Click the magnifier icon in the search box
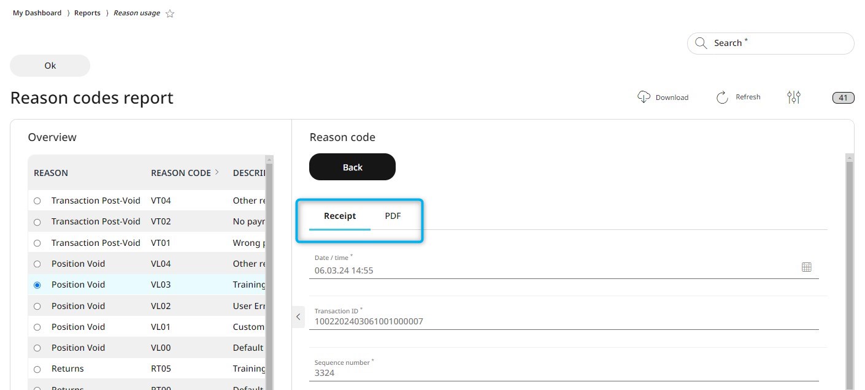Viewport: 865px width, 390px height. coord(701,43)
